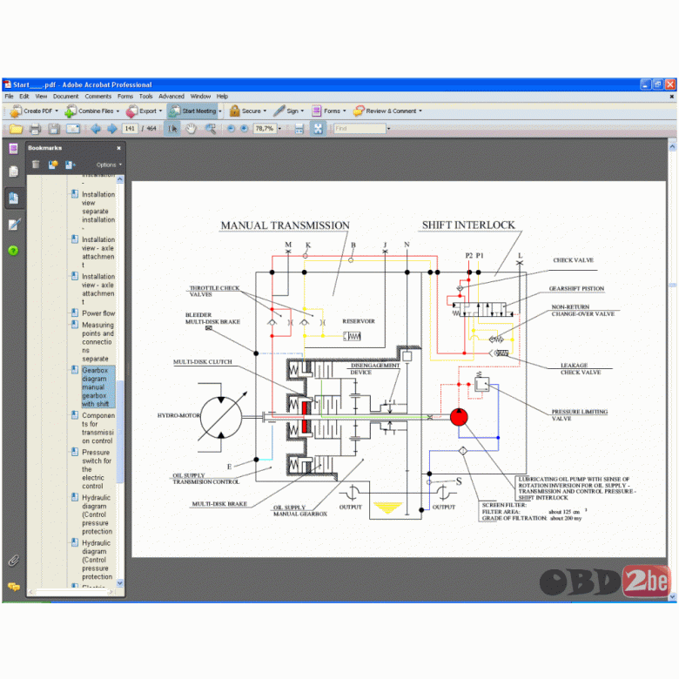Click the Review & Comment icon

(359, 111)
